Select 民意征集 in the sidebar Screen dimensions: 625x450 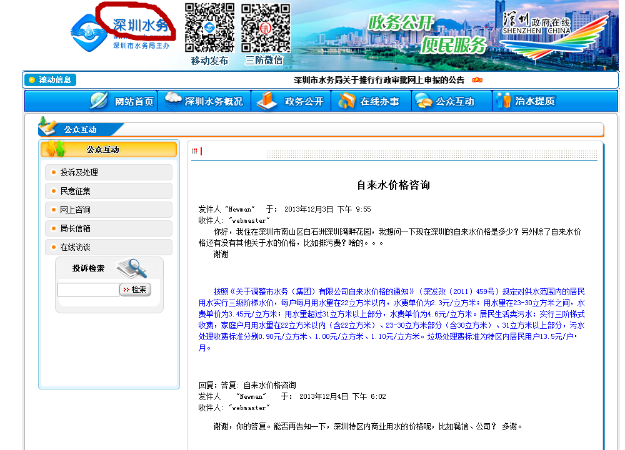point(76,191)
